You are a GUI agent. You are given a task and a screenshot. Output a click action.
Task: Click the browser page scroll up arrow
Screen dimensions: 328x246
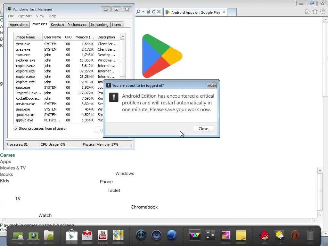tap(325, 20)
